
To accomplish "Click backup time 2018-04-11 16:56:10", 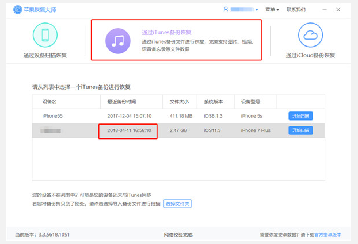I will 130,130.
